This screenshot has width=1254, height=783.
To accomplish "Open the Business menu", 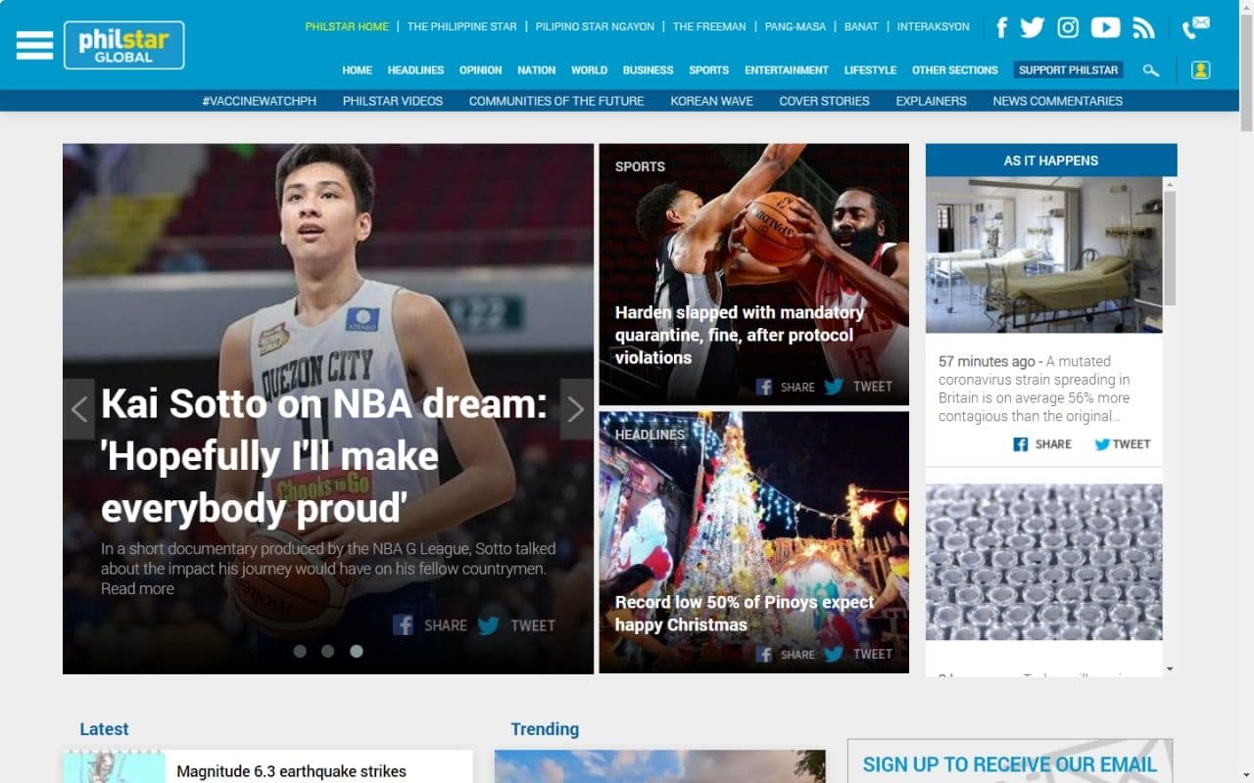I will (x=649, y=70).
